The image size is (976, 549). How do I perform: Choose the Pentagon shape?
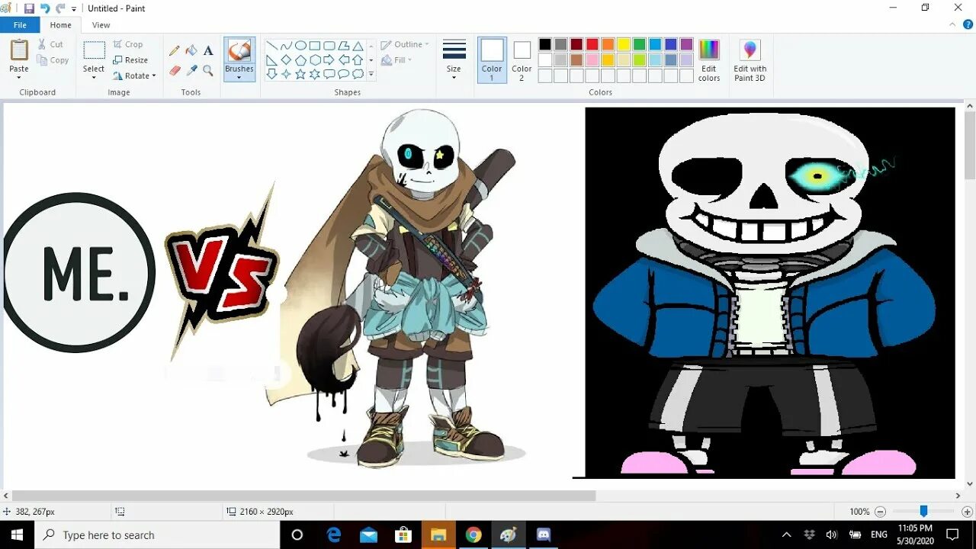tap(300, 59)
